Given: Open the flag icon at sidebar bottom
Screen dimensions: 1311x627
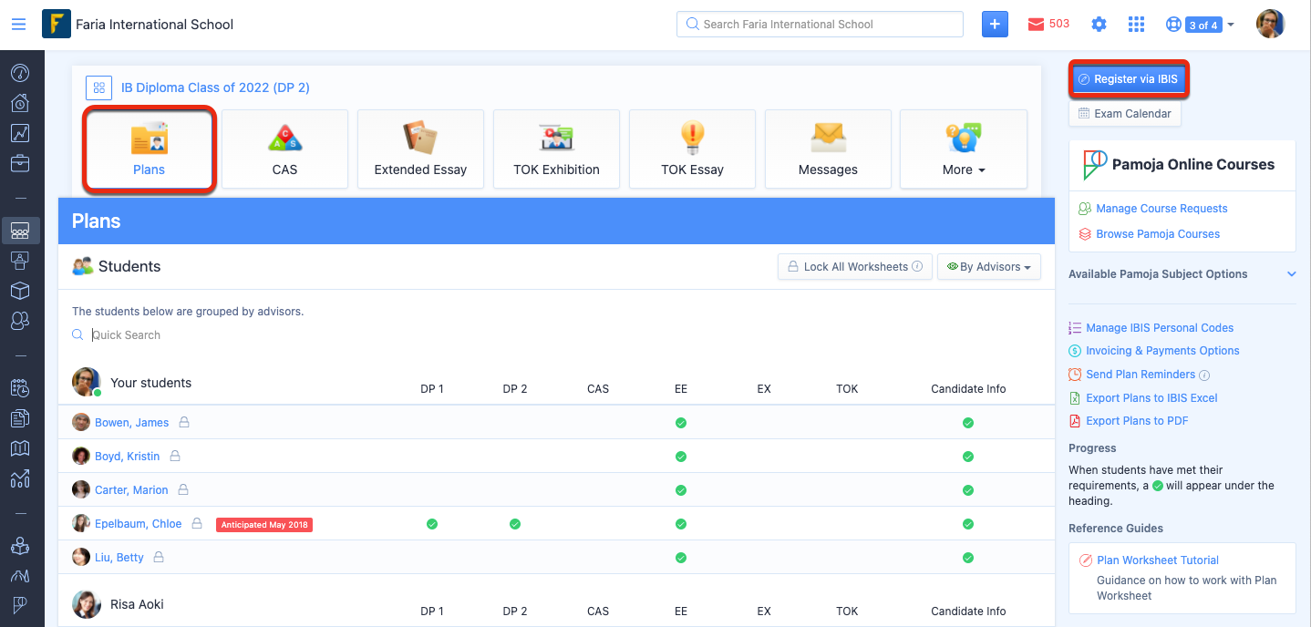Looking at the screenshot, I should pos(20,605).
